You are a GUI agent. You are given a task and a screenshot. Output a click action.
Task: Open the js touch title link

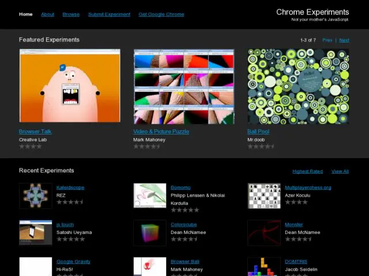click(65, 225)
